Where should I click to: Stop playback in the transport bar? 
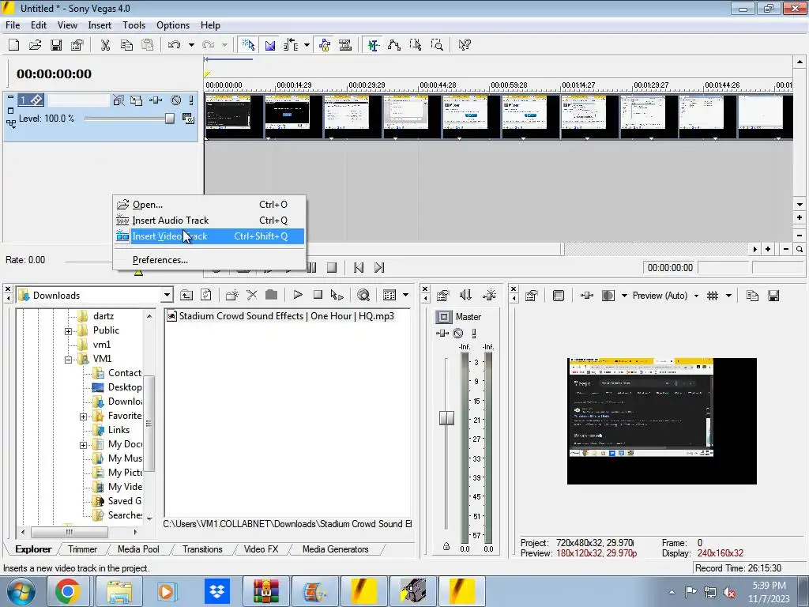332,267
